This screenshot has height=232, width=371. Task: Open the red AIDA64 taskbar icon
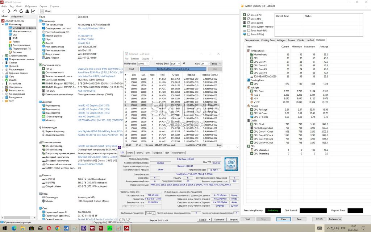pos(126,228)
